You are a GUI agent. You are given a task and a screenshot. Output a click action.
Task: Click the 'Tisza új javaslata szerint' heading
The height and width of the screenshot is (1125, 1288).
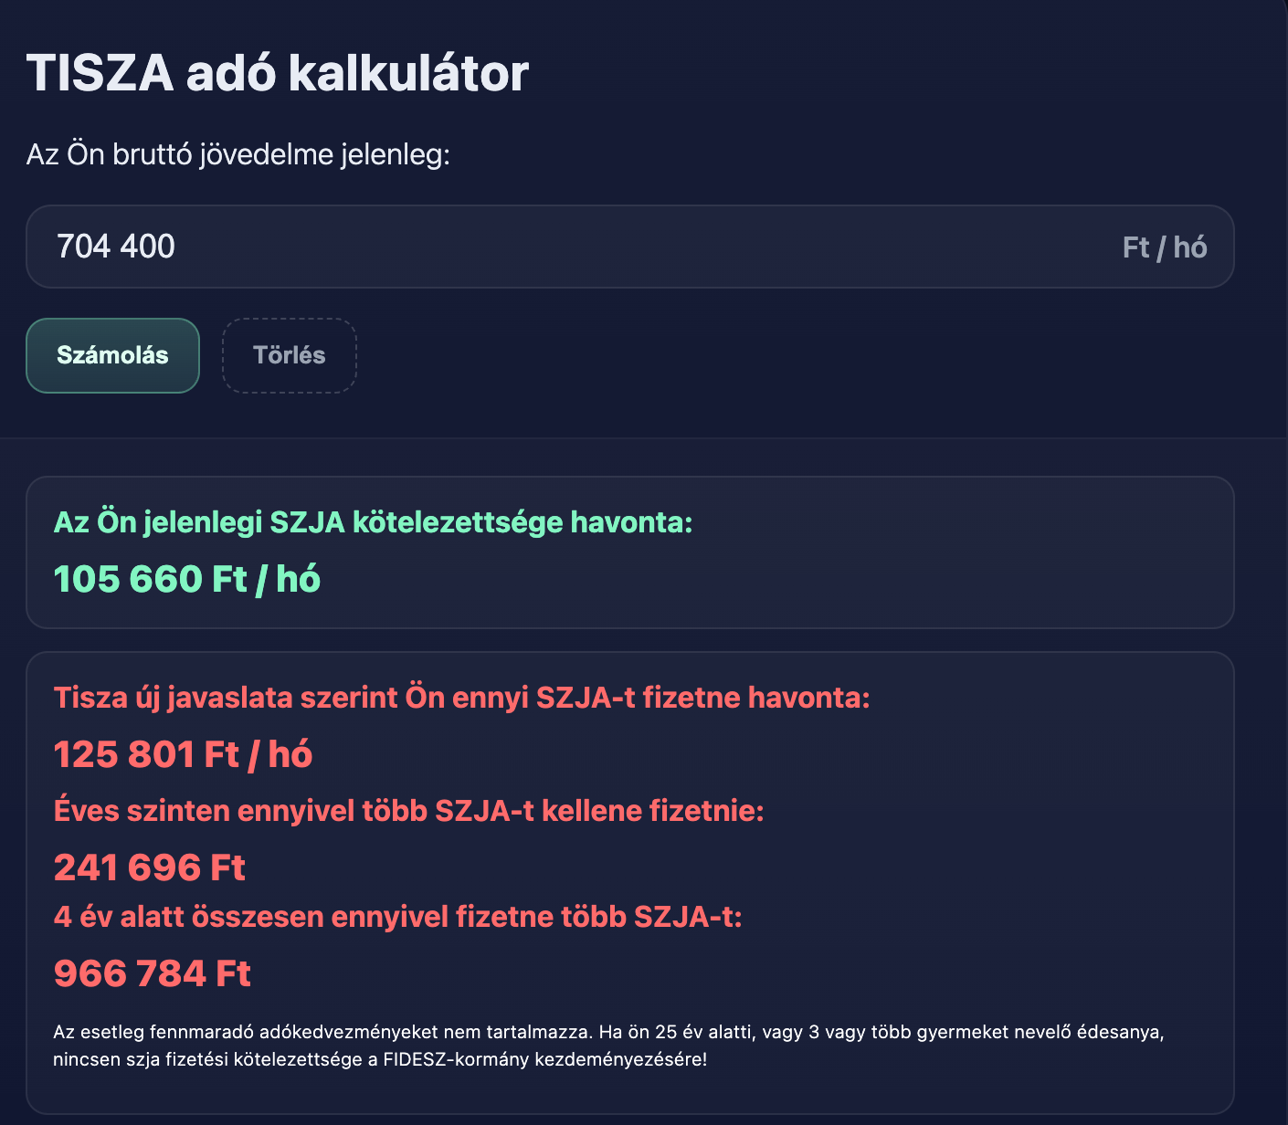tap(461, 698)
